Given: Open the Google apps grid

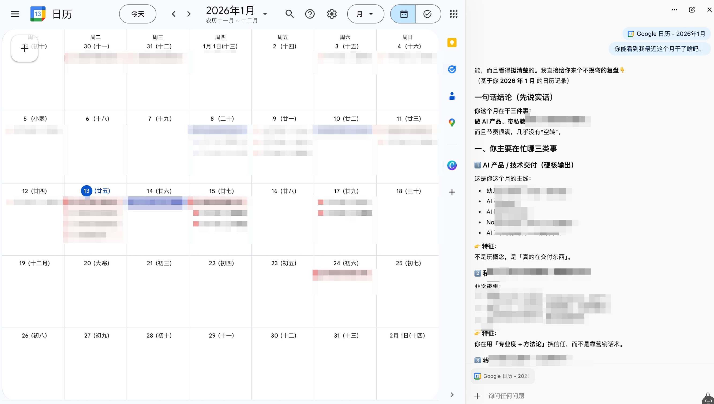Looking at the screenshot, I should [x=453, y=14].
